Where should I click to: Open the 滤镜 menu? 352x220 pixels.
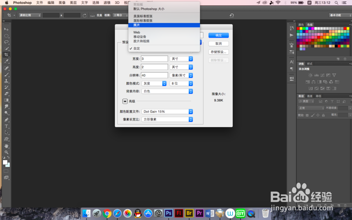(107, 3)
